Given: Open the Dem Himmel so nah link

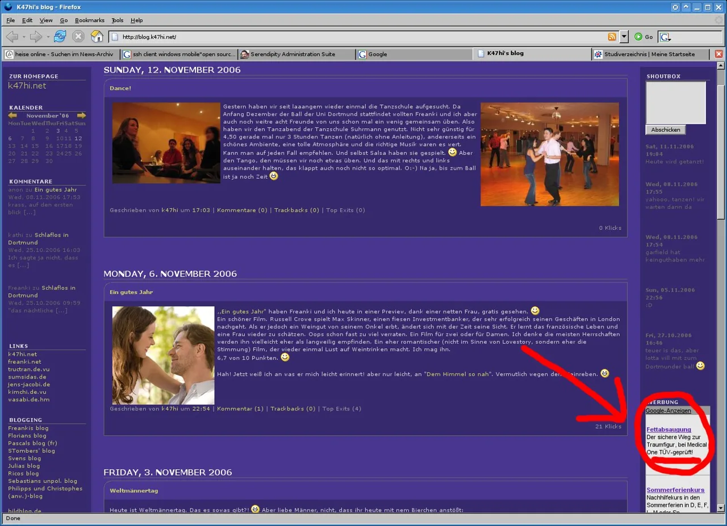Looking at the screenshot, I should click(458, 374).
